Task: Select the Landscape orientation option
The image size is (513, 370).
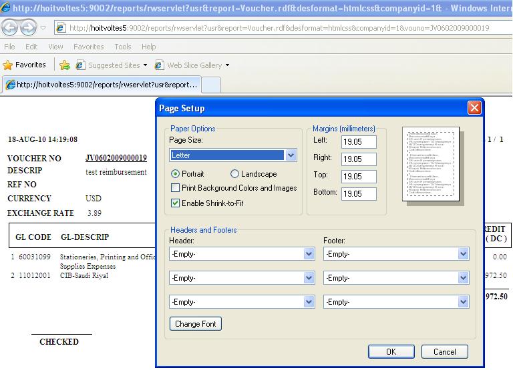Action: (234, 174)
